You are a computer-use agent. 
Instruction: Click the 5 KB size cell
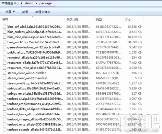[138, 78]
